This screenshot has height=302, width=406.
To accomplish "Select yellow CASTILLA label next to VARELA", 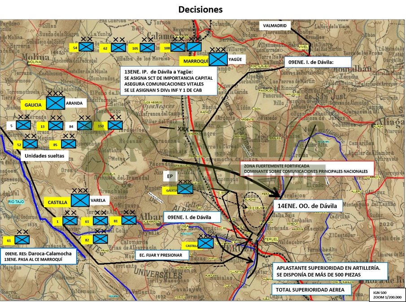I will click(57, 202).
